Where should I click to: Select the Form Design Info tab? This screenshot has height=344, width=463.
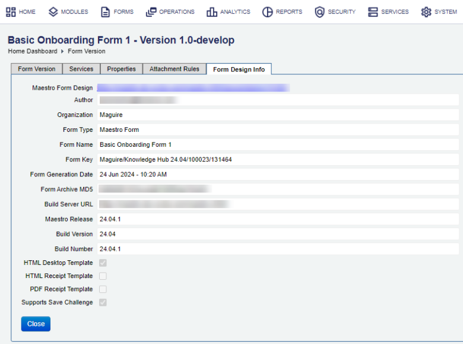click(x=239, y=69)
